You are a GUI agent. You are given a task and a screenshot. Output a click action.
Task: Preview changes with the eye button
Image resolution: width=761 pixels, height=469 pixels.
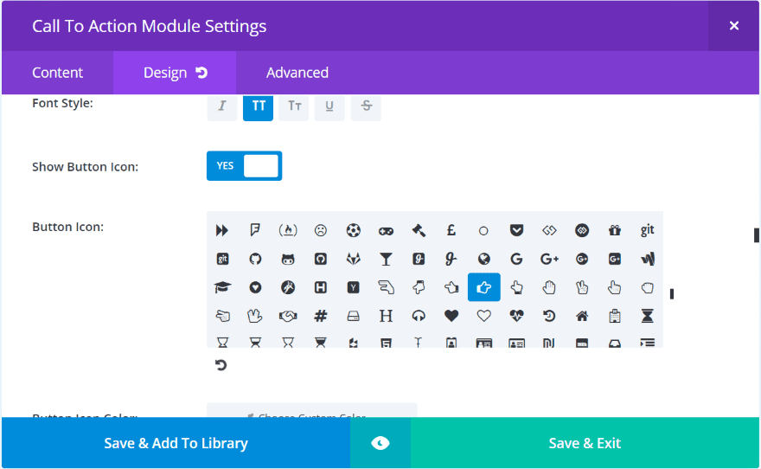[380, 443]
